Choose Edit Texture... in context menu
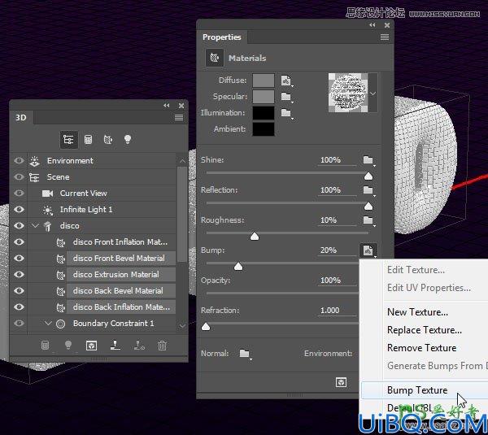Screen dimensions: 488x435 [416, 270]
